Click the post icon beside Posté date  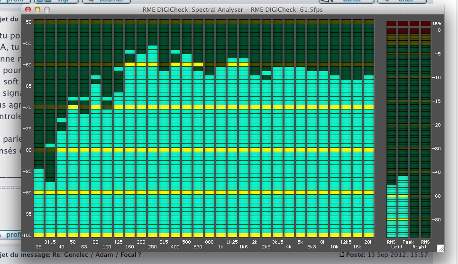pyautogui.click(x=343, y=255)
